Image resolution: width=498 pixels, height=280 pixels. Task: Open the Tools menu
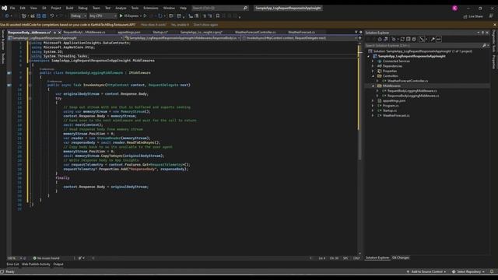[135, 8]
